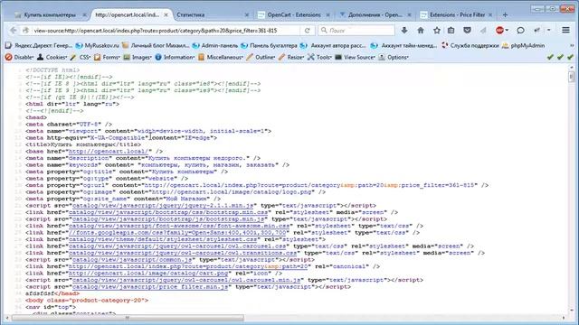
Task: Open the Information dropdown
Action: click(x=175, y=57)
